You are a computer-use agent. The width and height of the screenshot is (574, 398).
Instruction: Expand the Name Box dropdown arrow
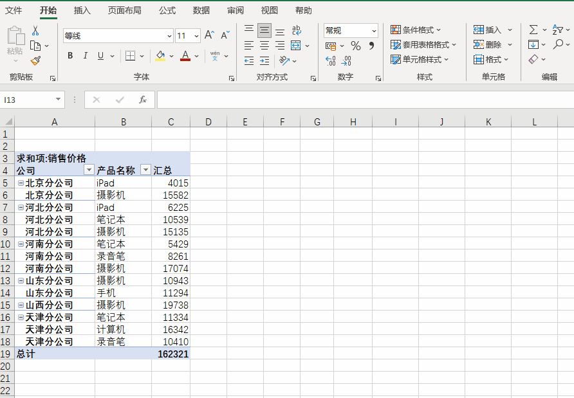[x=58, y=99]
